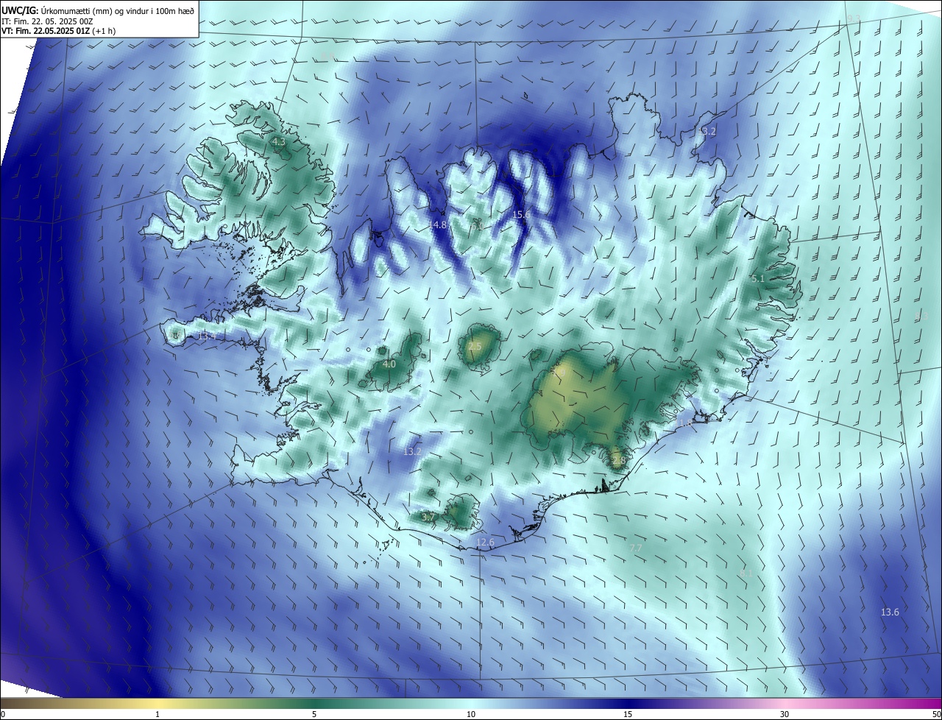The width and height of the screenshot is (942, 720).
Task: Click the 13.4 value label on the western peninsula
Action: click(208, 336)
